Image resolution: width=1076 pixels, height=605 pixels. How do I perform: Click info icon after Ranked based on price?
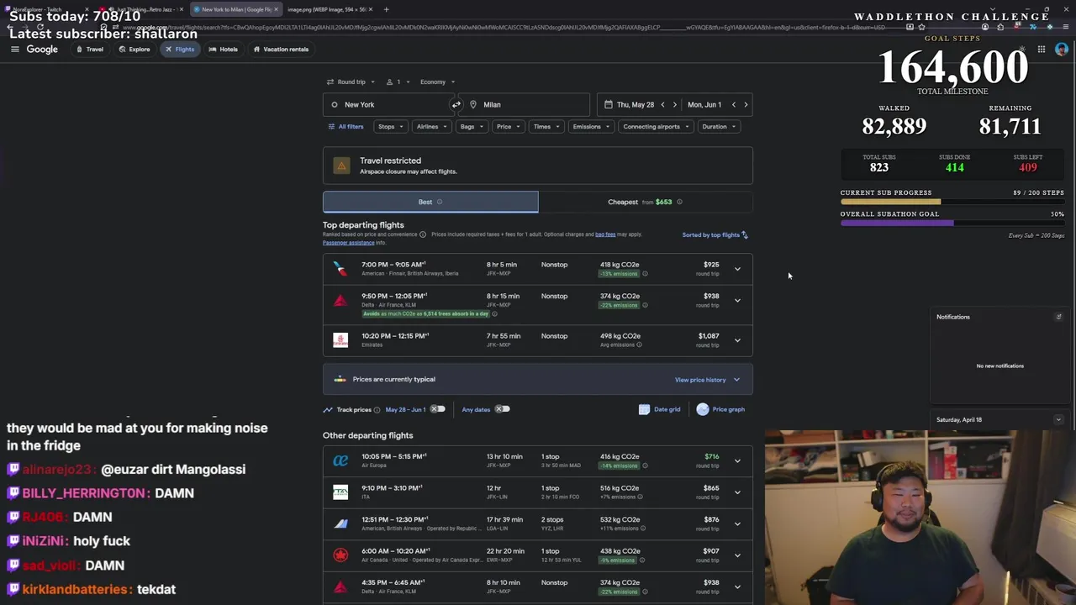click(x=423, y=234)
